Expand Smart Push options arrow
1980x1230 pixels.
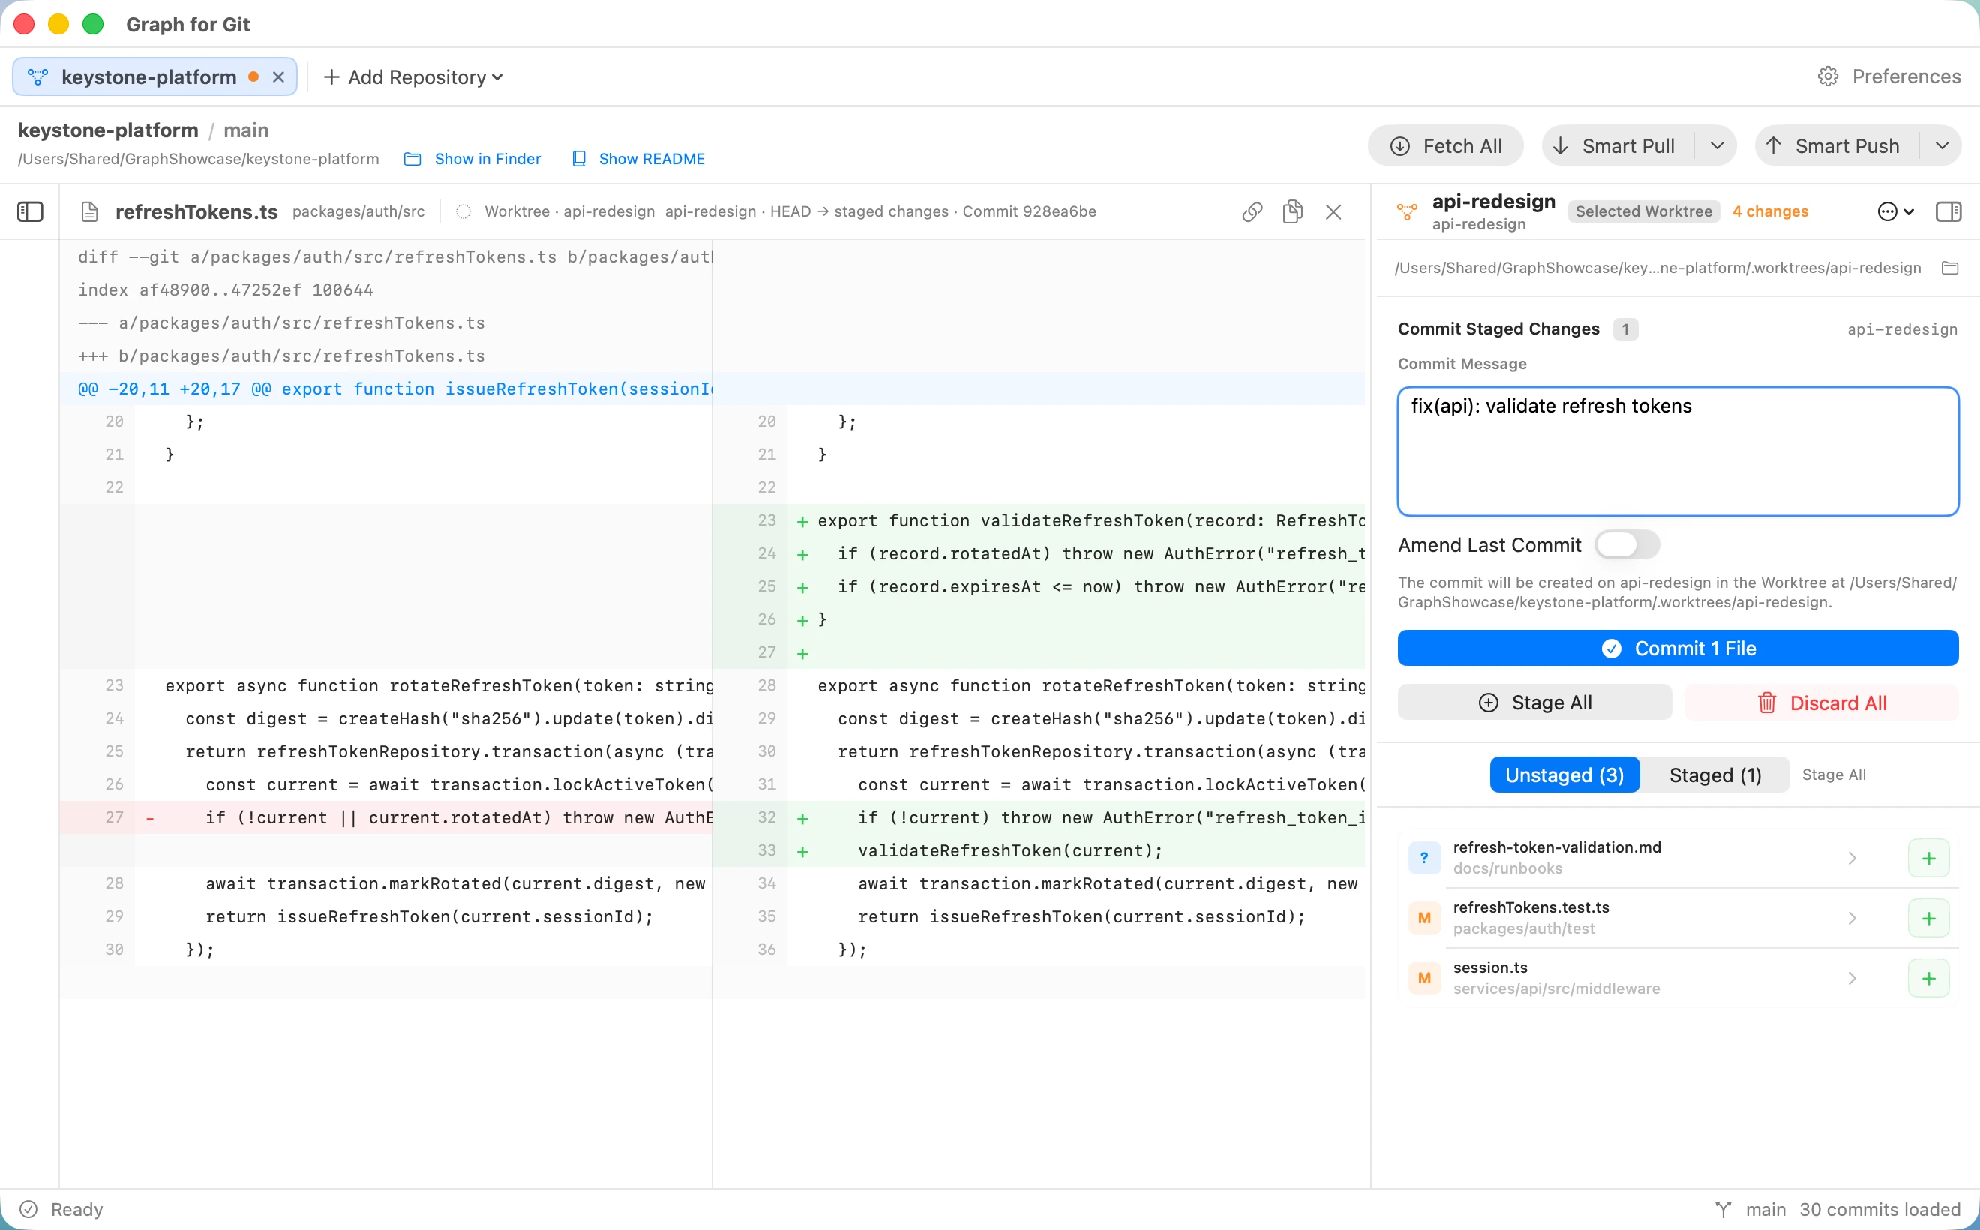[x=1941, y=146]
